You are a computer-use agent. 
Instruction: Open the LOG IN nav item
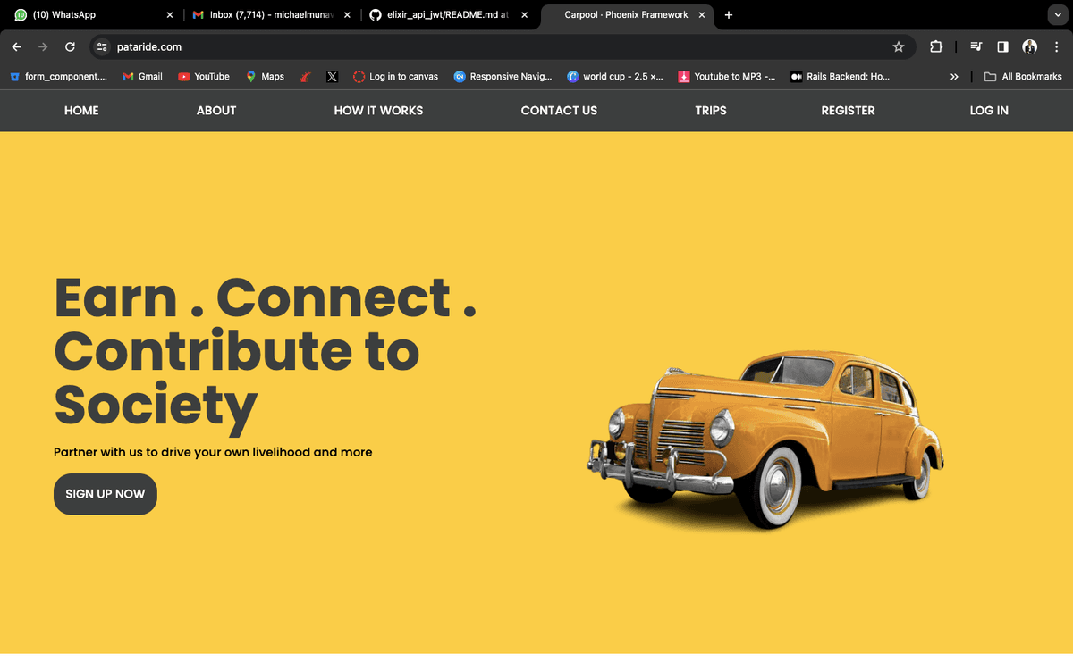[x=989, y=111]
